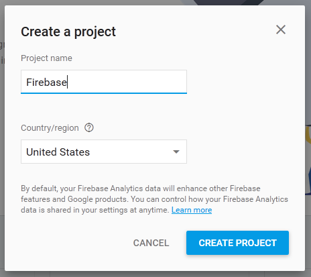Open the United States country dropdown

[104, 152]
